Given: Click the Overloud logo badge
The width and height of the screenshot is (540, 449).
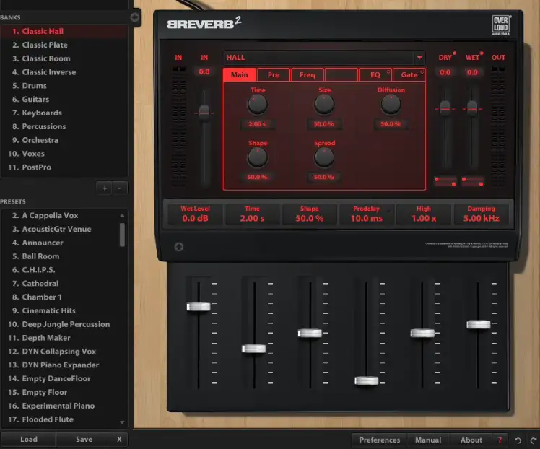Looking at the screenshot, I should coord(501,25).
